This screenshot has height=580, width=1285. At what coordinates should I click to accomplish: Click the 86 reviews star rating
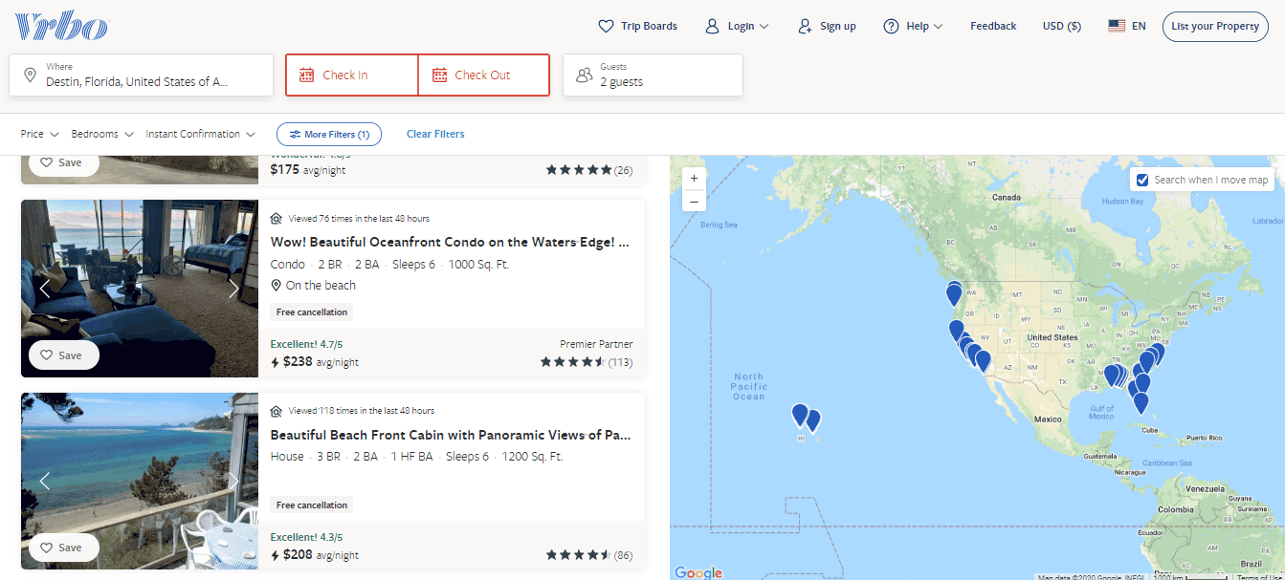tap(589, 555)
